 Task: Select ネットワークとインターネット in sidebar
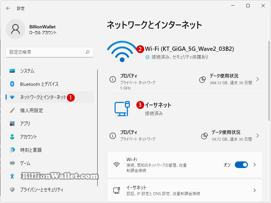50,97
